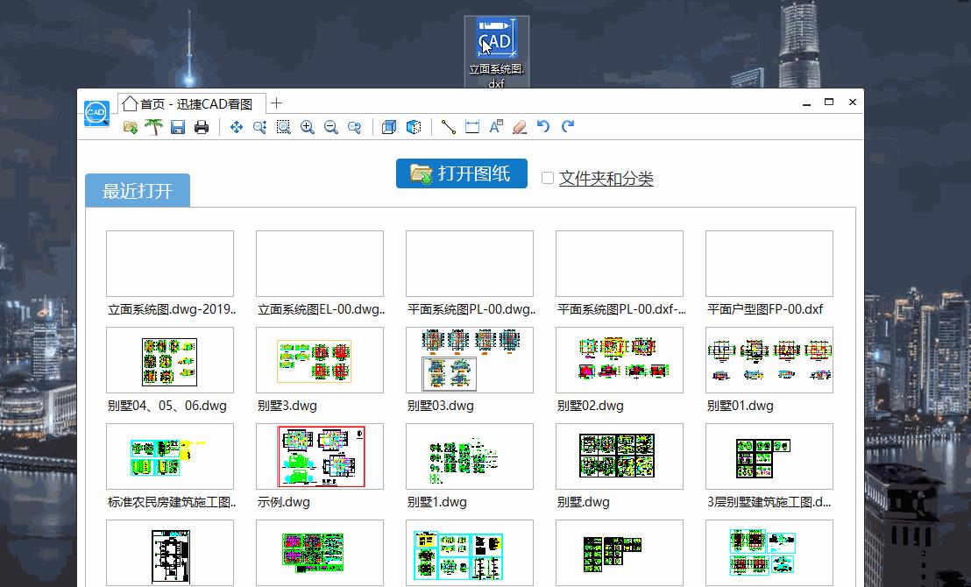The width and height of the screenshot is (971, 587).
Task: Click the plus to open a new tab
Action: [276, 103]
